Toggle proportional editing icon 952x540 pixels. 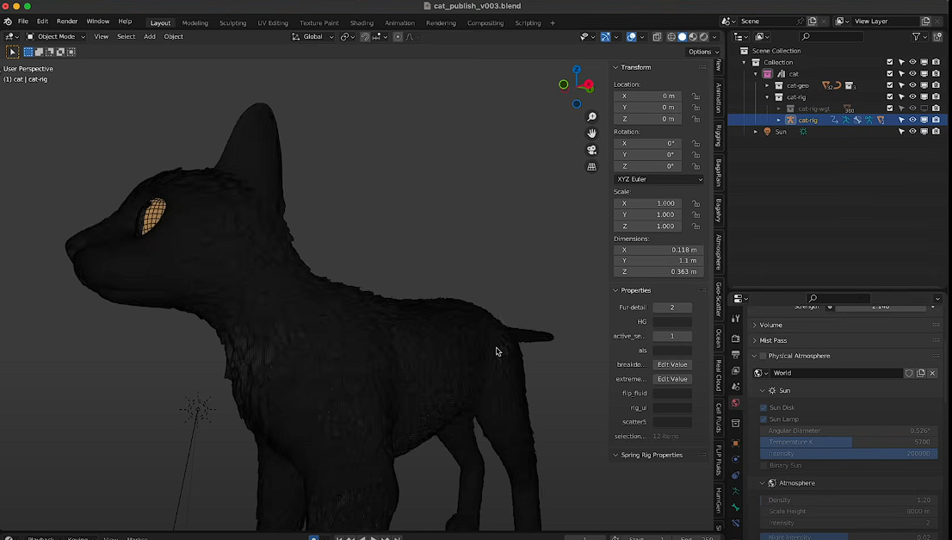398,37
